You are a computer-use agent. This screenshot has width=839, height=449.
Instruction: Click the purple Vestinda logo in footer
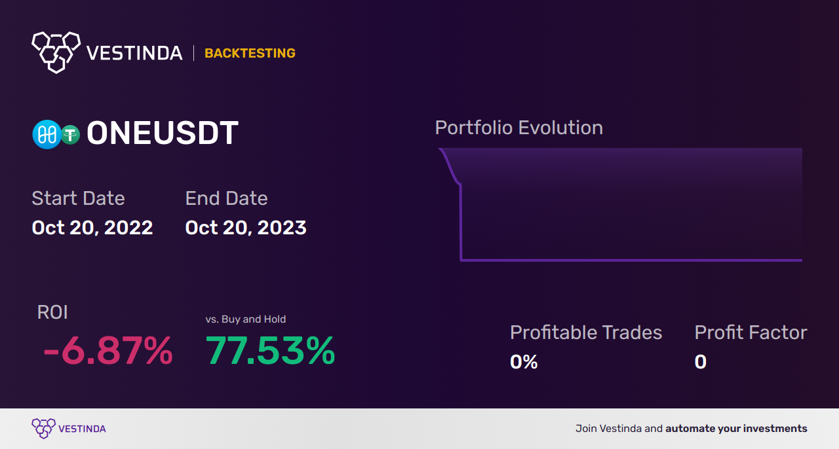point(43,428)
